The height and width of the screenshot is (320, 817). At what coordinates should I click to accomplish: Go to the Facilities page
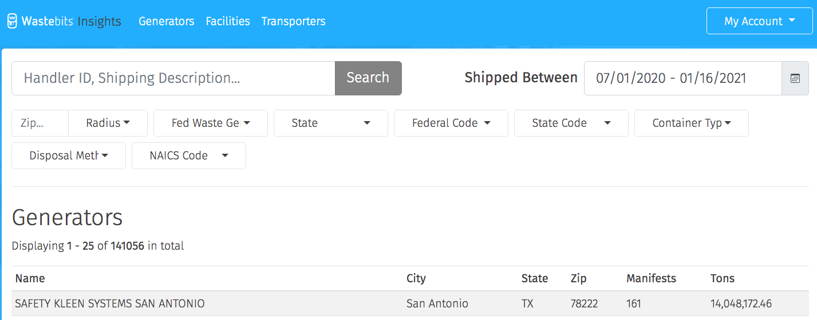tap(228, 21)
